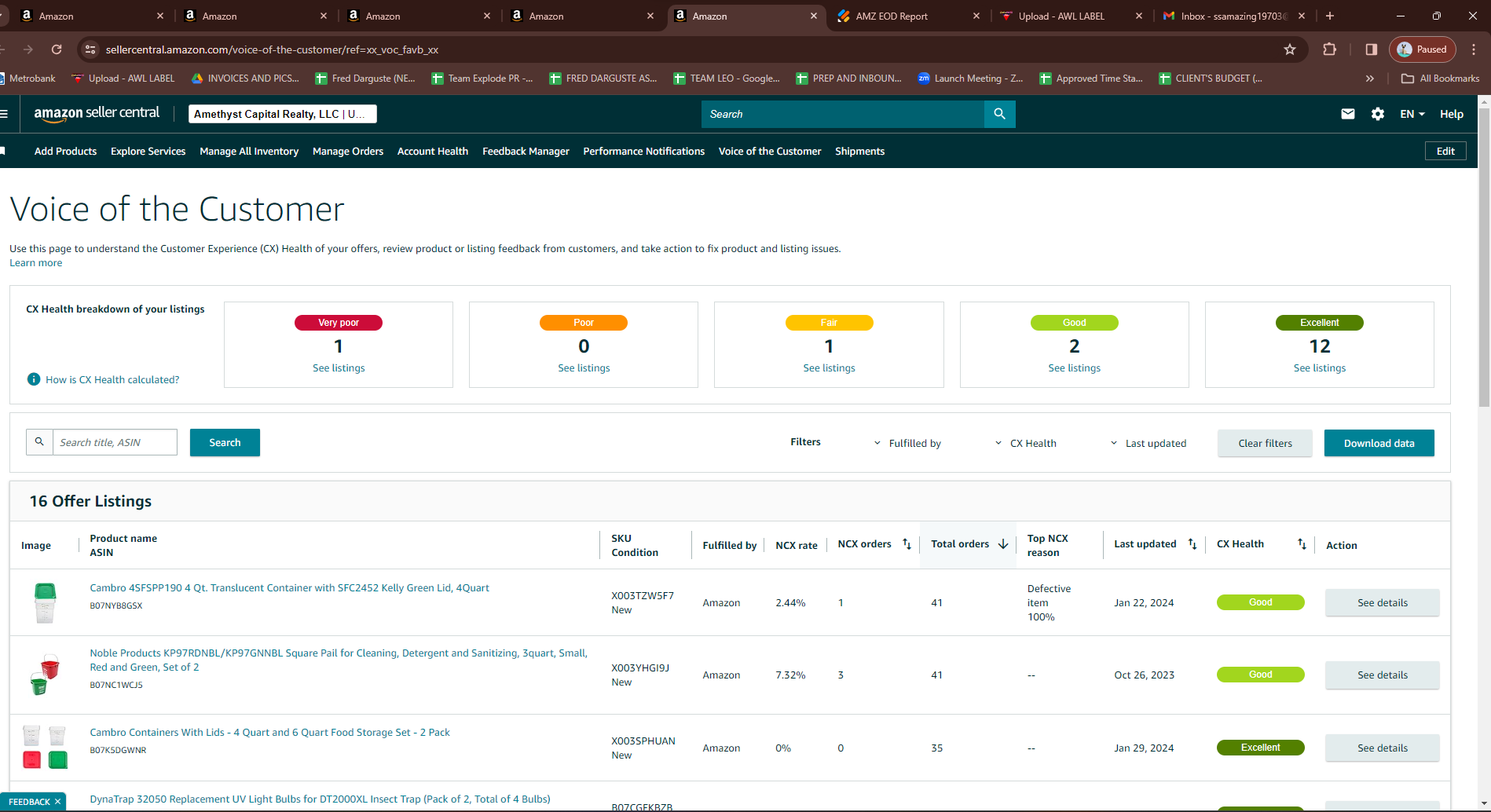Sort by NCX orders arrows icon
Screen dimensions: 1491x812
(907, 544)
